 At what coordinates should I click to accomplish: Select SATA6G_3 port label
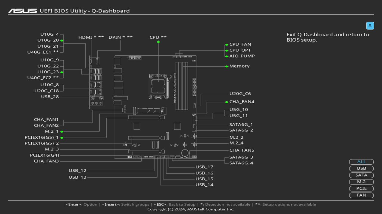tap(241, 157)
